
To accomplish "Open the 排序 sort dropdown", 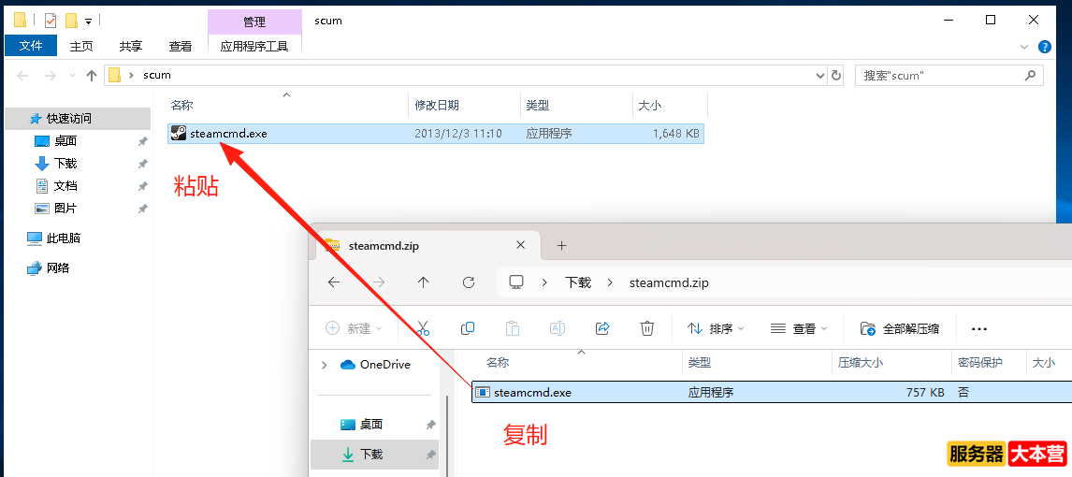I will pyautogui.click(x=716, y=328).
